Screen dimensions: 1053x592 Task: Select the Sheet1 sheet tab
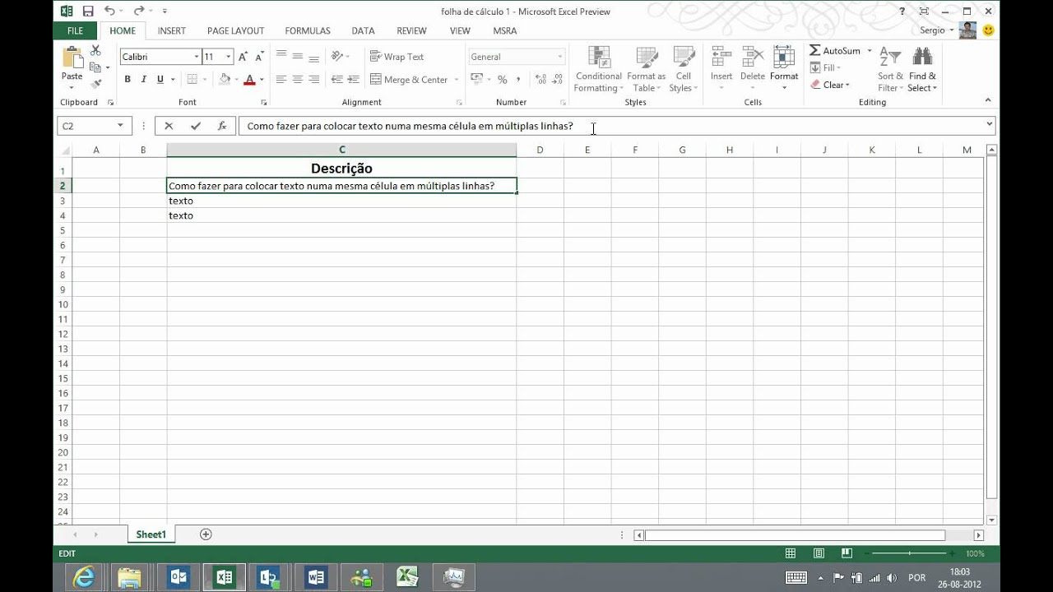coord(151,534)
